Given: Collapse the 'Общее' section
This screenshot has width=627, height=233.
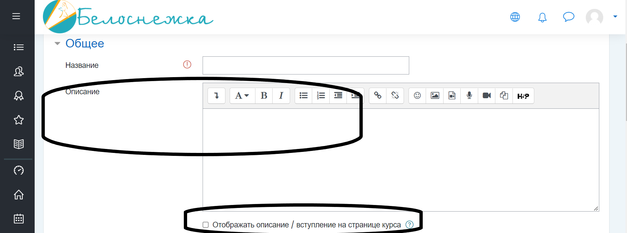Looking at the screenshot, I should 57,44.
